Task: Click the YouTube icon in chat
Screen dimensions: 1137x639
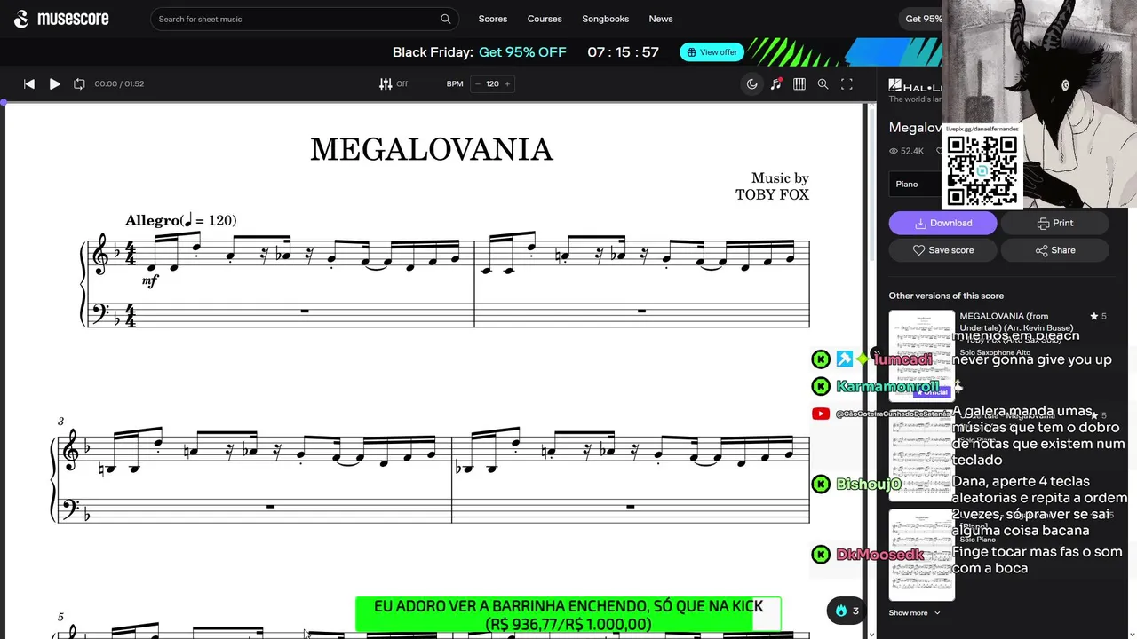Action: [821, 414]
